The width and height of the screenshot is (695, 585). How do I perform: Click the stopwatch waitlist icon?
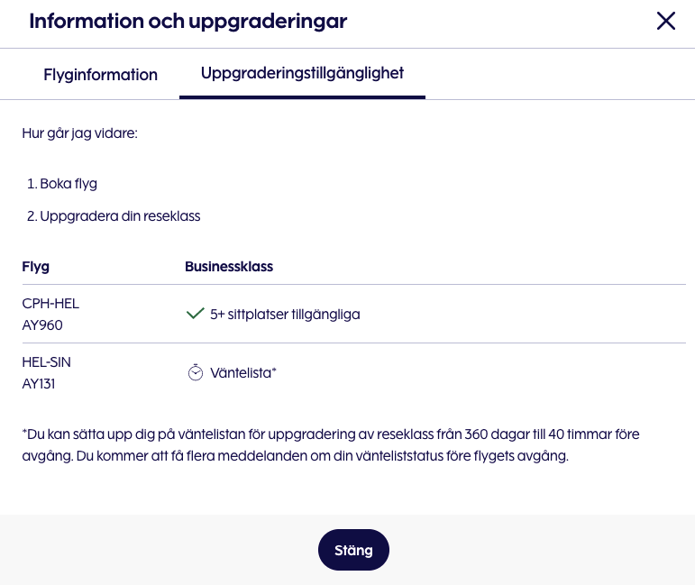[195, 372]
